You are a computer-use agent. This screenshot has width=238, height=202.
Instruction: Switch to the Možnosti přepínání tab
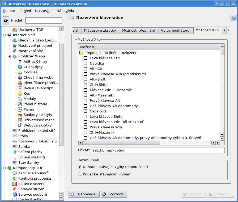coord(139,31)
